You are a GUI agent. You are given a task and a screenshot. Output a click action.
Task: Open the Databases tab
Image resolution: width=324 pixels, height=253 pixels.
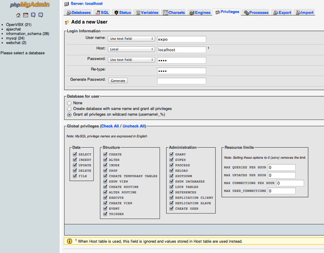pos(78,13)
